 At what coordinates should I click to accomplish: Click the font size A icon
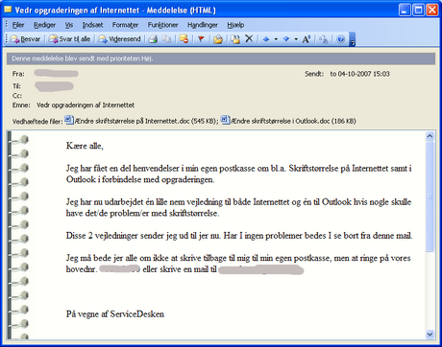click(x=306, y=39)
